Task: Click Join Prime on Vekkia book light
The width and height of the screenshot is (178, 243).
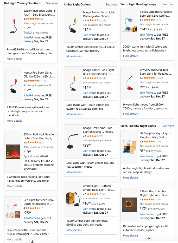Action: 146,35
